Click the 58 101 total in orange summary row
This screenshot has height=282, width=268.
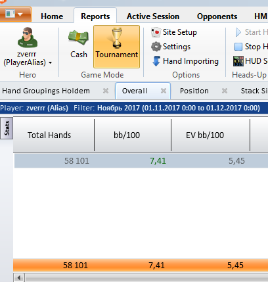click(x=76, y=266)
